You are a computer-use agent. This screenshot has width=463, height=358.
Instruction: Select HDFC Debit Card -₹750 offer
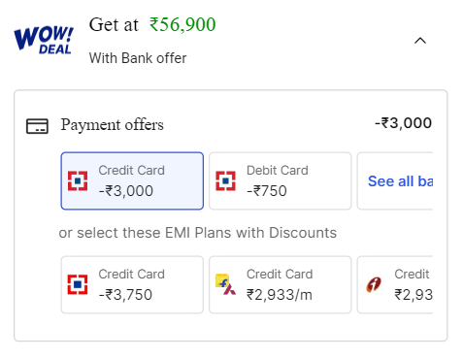(281, 180)
